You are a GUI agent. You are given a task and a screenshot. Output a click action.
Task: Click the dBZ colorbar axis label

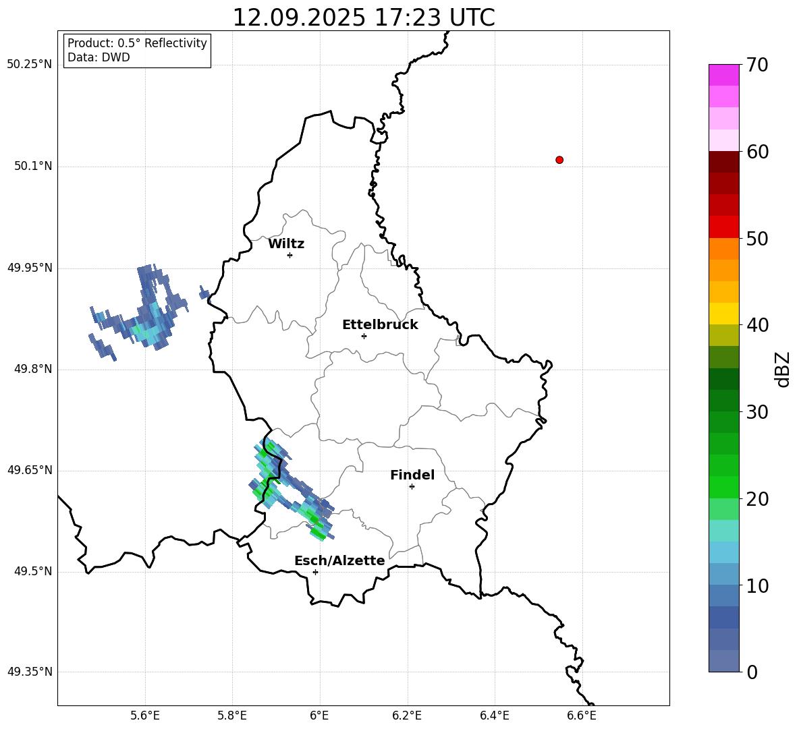(x=782, y=369)
